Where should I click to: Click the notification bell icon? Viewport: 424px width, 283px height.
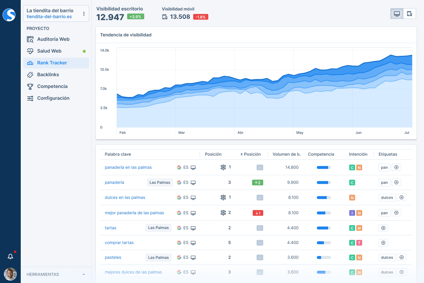(10, 256)
